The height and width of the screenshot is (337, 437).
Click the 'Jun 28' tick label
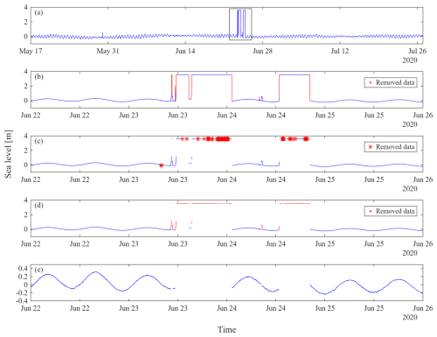(262, 51)
